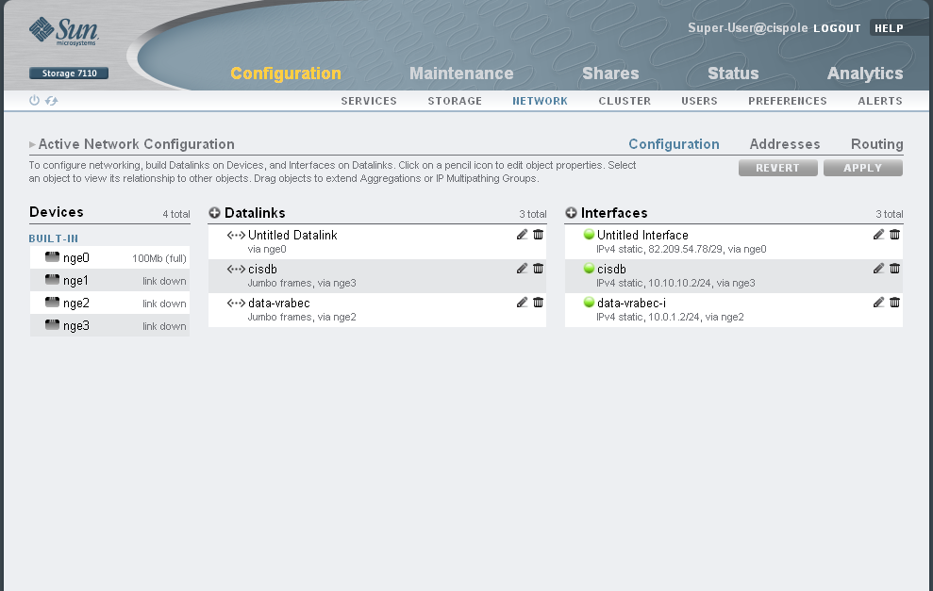Image resolution: width=933 pixels, height=591 pixels.
Task: Edit the data-vrabec-i interface with the pencil icon
Action: (x=878, y=302)
